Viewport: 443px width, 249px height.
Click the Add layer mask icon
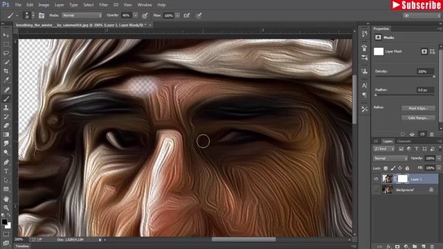(397, 246)
